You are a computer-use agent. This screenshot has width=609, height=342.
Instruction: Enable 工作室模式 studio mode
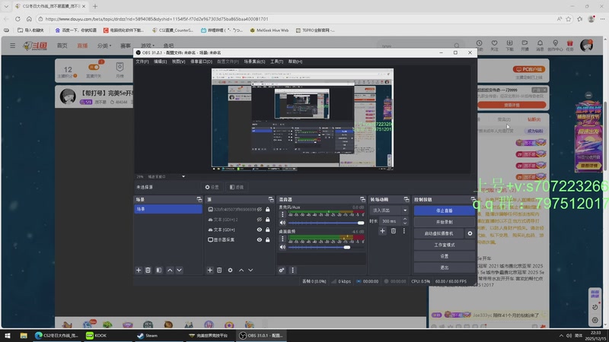click(445, 245)
